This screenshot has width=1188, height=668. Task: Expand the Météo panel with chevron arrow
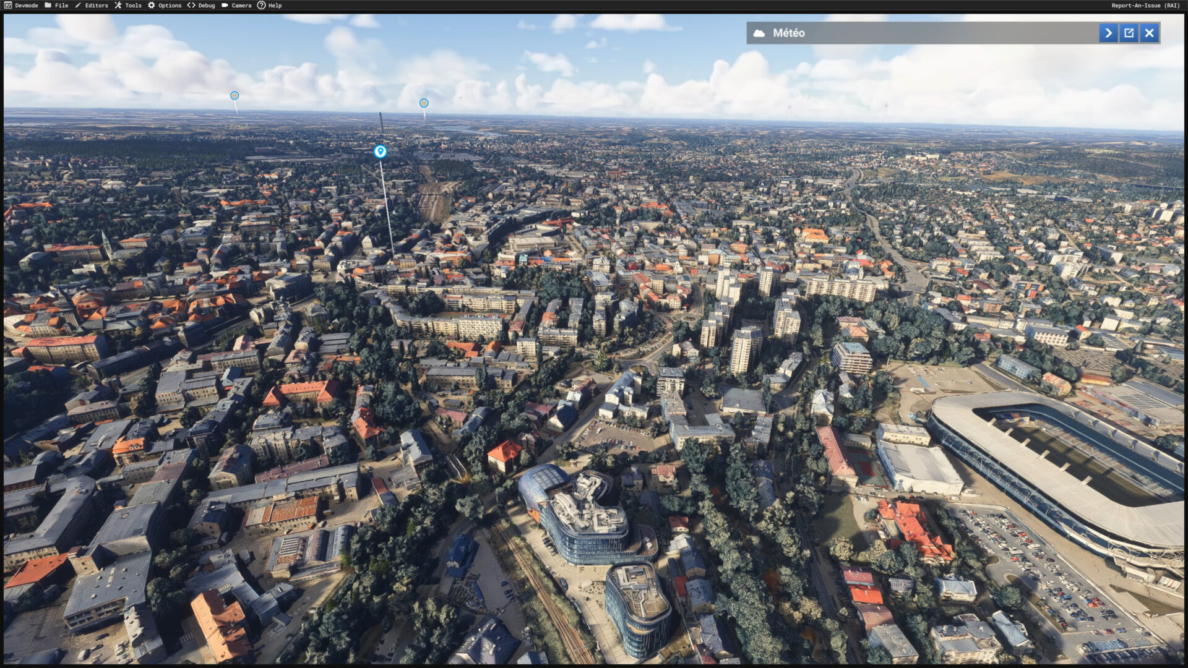pos(1108,33)
